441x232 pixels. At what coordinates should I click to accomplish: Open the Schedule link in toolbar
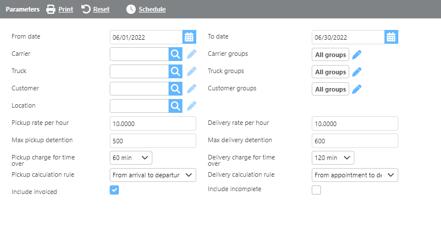(x=146, y=9)
